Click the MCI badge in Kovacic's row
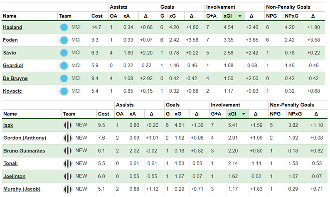330x197 pixels. coord(64,91)
